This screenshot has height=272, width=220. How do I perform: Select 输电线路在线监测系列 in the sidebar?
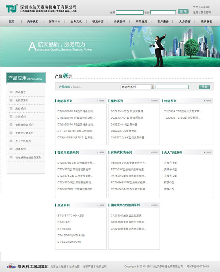click(28, 157)
